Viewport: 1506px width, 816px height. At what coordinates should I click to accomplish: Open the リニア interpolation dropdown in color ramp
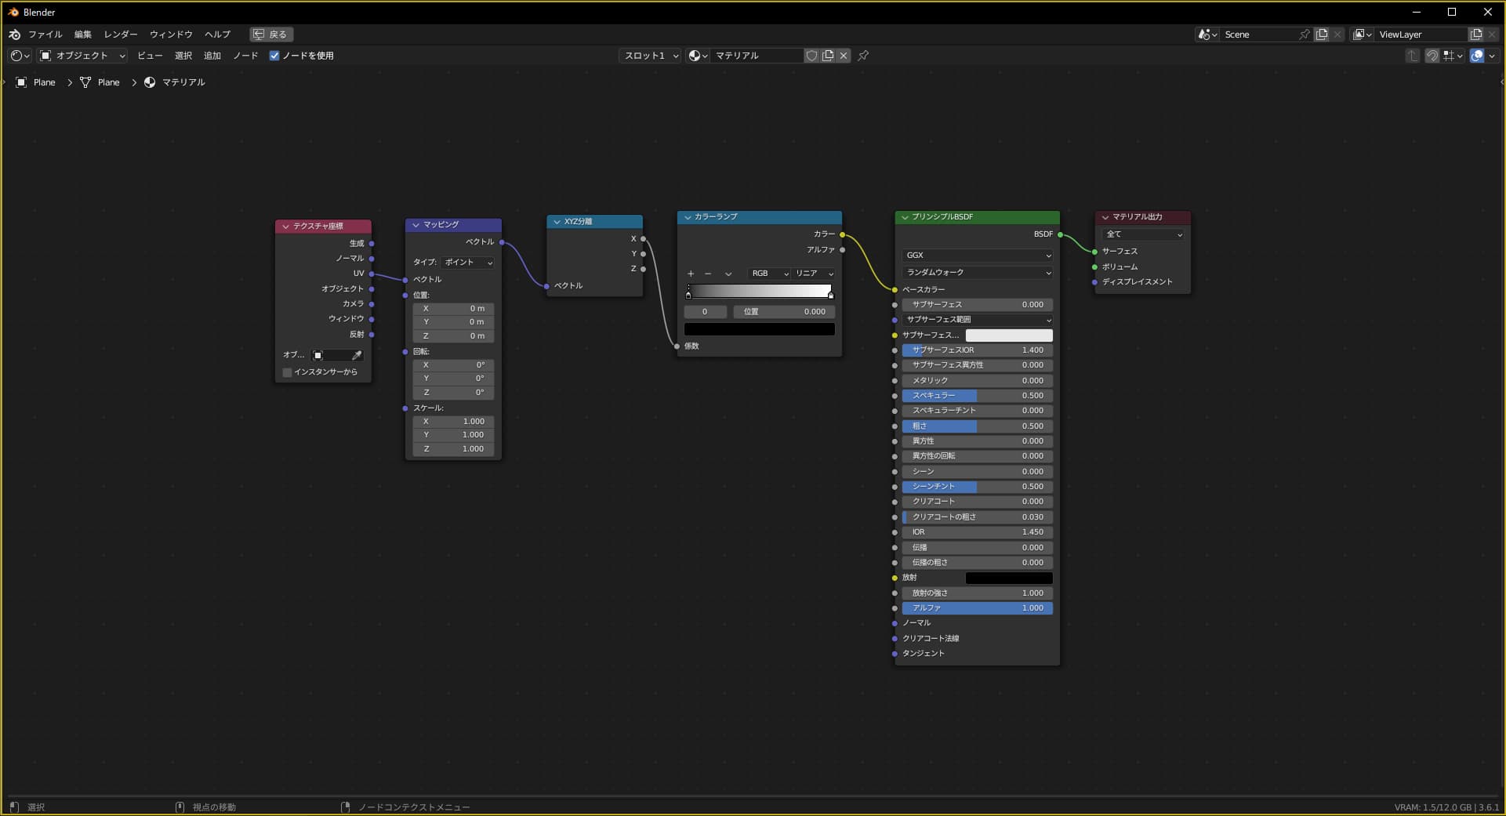click(814, 274)
